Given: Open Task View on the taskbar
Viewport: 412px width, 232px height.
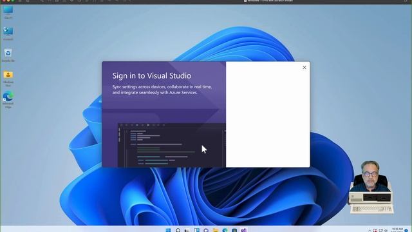Looking at the screenshot, I should [x=187, y=230].
